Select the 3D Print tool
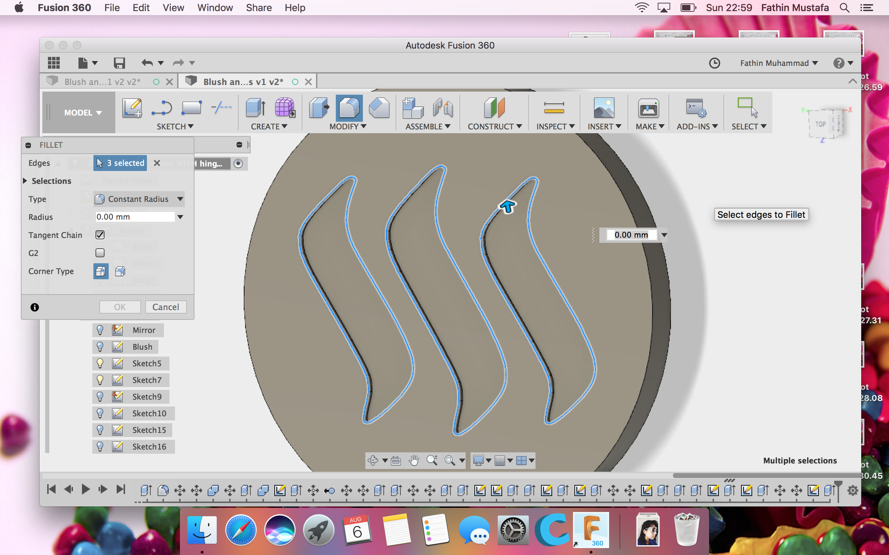Image resolution: width=889 pixels, height=555 pixels. point(648,108)
